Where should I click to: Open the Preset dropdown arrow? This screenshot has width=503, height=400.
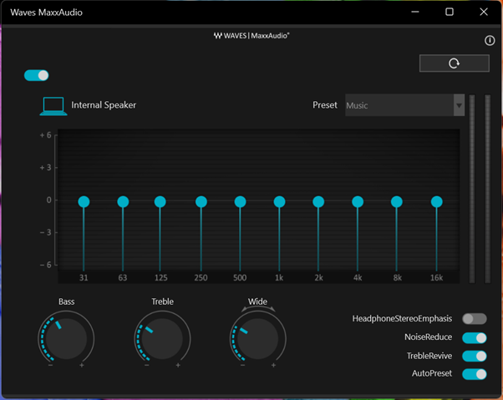pos(459,105)
